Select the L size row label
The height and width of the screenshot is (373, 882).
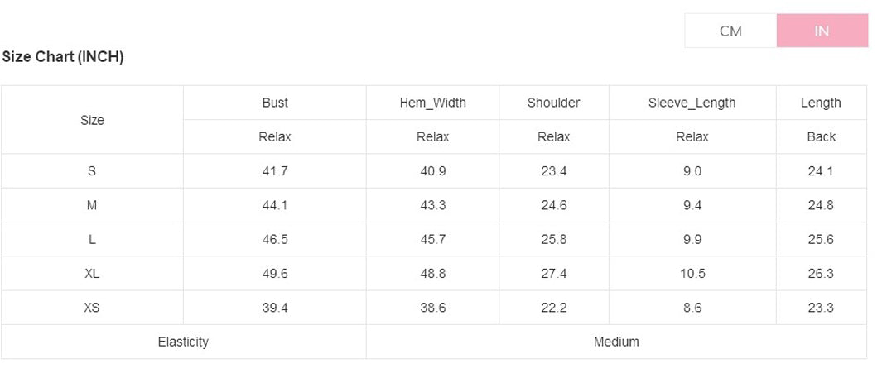tap(92, 239)
